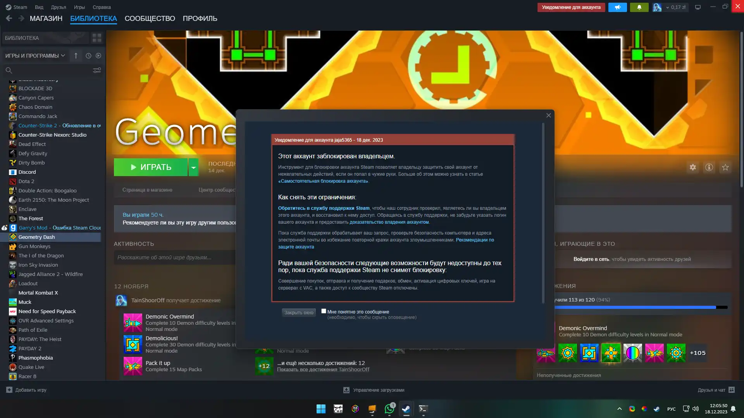Open the Друзья menu

tap(59, 7)
